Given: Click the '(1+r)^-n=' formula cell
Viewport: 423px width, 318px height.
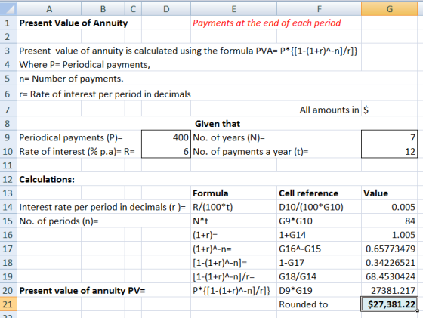Looking at the screenshot, I should [x=233, y=249].
